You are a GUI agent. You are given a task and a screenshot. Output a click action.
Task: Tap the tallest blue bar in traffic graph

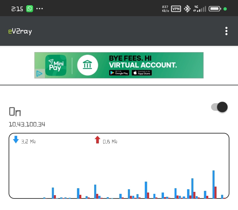coord(214,184)
